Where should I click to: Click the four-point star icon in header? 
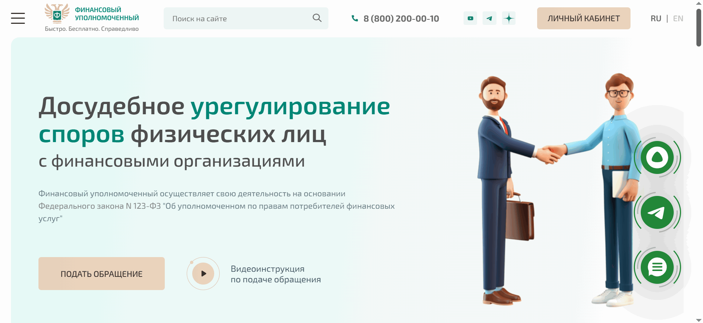509,18
